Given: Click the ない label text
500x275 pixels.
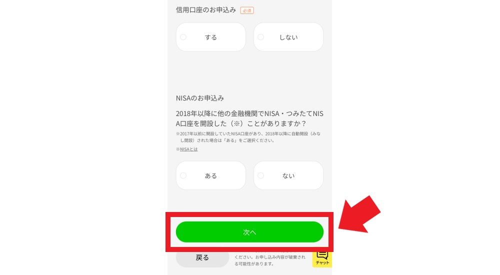Looking at the screenshot, I should [288, 176].
